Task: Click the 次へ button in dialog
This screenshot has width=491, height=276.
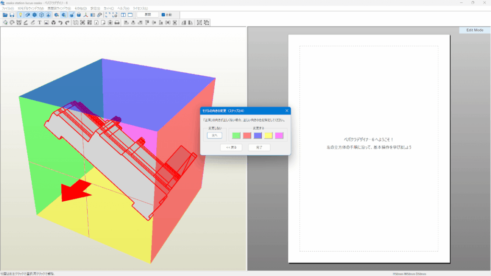Action: [214, 136]
